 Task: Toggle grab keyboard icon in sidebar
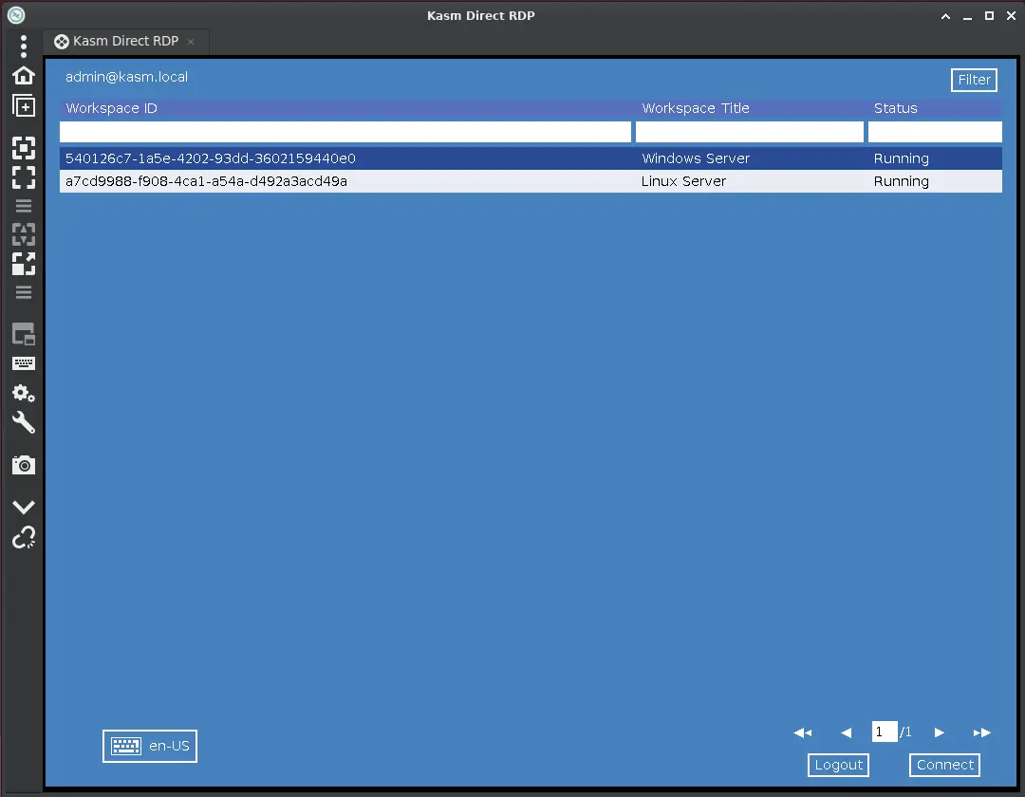[x=24, y=364]
